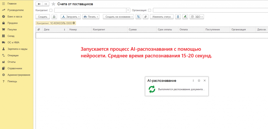Go back with the left arrow button

point(39,4)
